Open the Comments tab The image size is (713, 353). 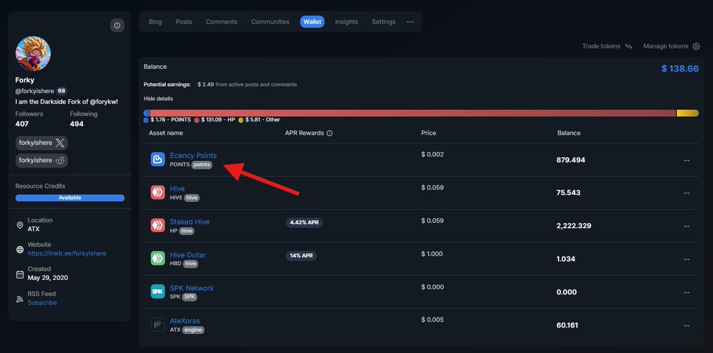[x=222, y=22]
